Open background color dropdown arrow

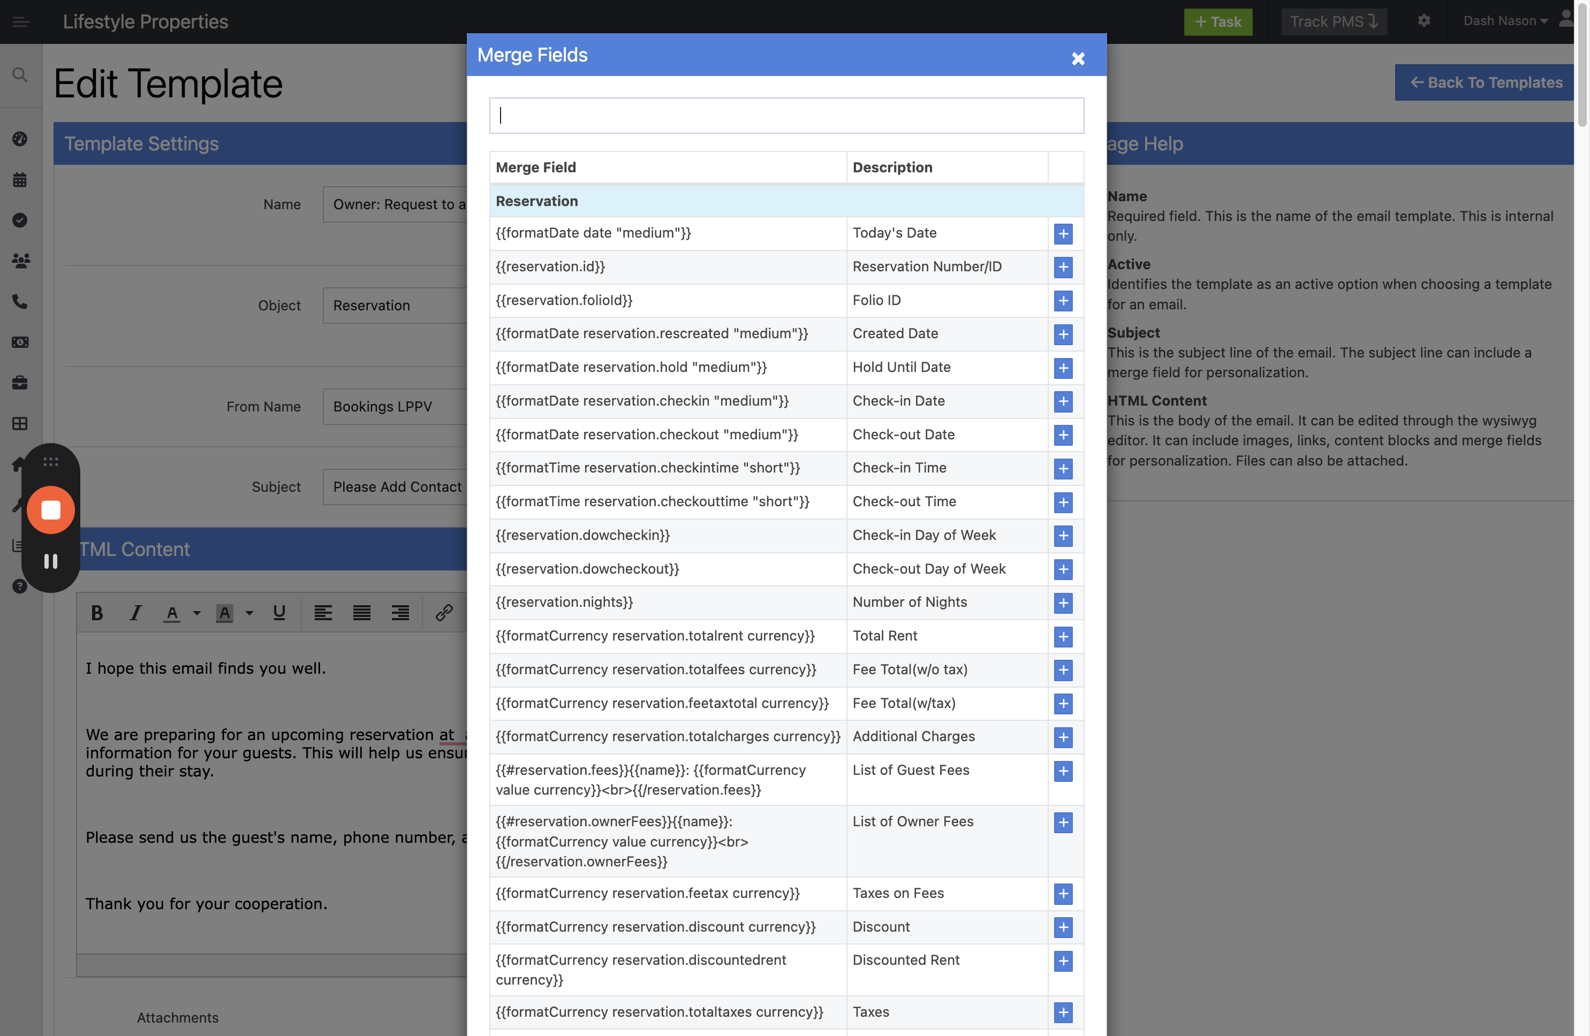(249, 613)
